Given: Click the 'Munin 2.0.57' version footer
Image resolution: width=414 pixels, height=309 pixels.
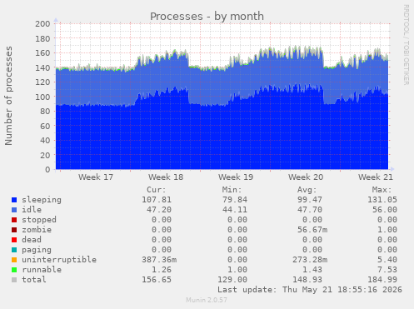Looking at the screenshot, I should click(x=207, y=300).
